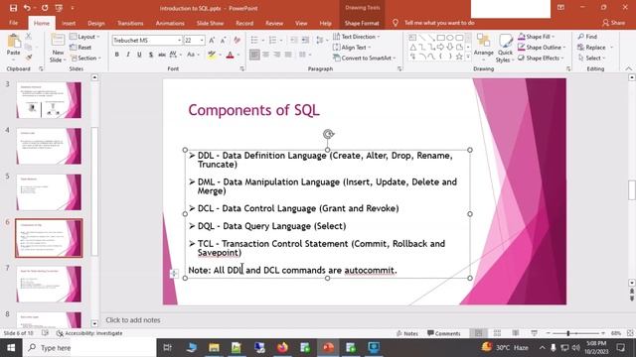Open the Shape Outline dropdown
Screen dimensions: 636x357
tap(541, 48)
